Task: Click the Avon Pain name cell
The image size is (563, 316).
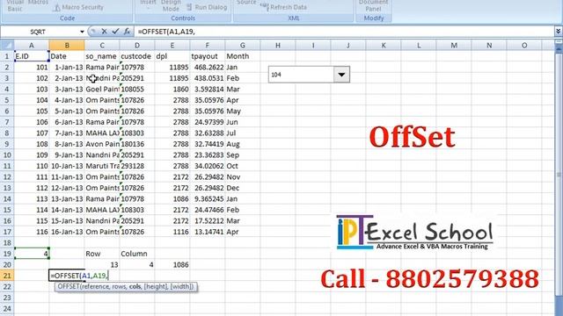Action: pyautogui.click(x=102, y=144)
